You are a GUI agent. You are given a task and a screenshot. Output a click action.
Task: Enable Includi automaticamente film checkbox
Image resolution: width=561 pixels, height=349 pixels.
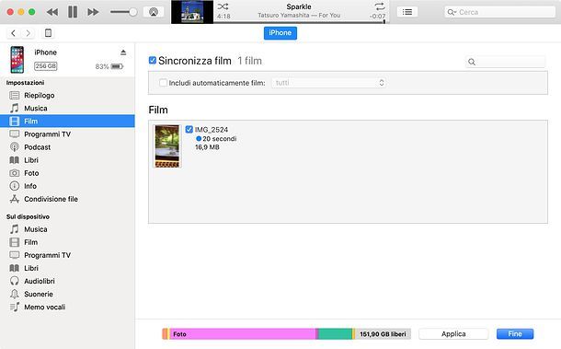[x=163, y=83]
